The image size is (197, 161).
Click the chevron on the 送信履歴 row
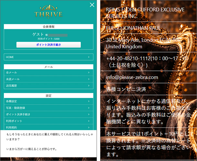[89, 86]
